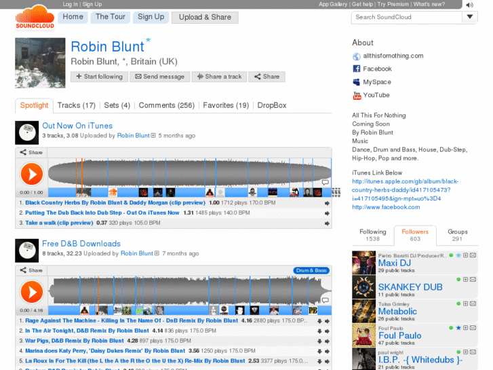This screenshot has width=493, height=370.
Task: Click the Facebook icon in About
Action: [356, 69]
